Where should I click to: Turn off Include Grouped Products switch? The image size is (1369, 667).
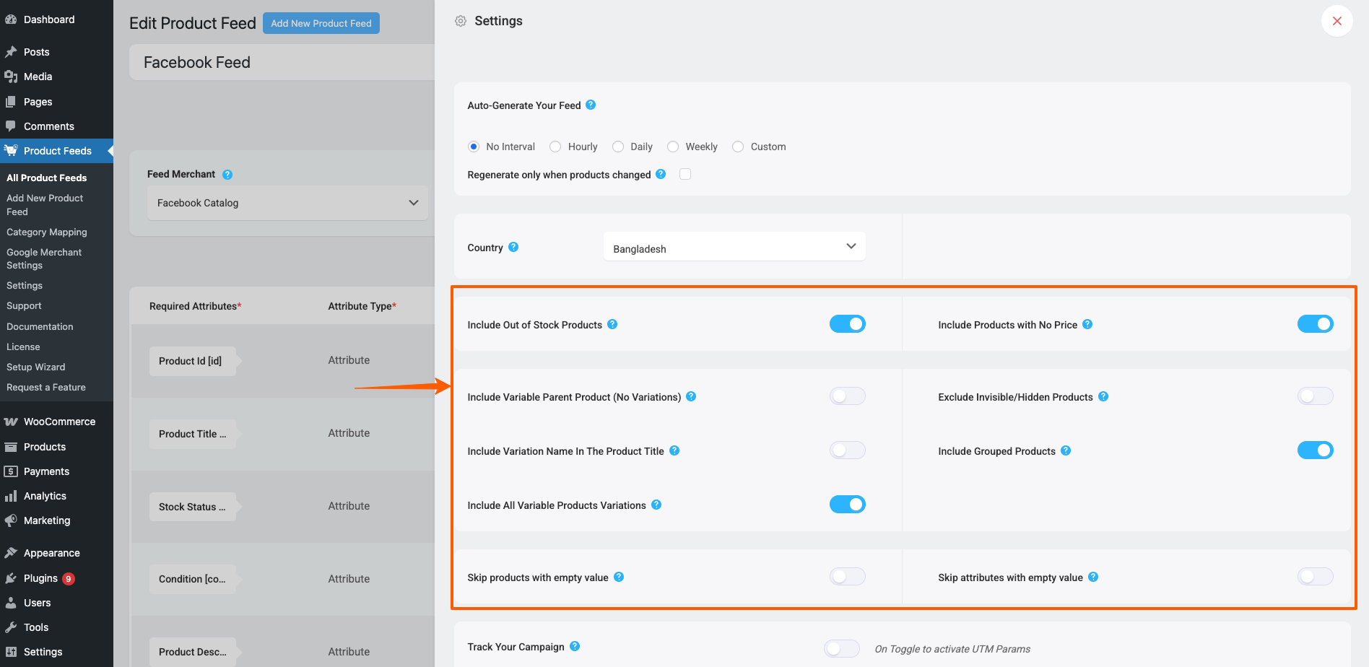coord(1316,450)
